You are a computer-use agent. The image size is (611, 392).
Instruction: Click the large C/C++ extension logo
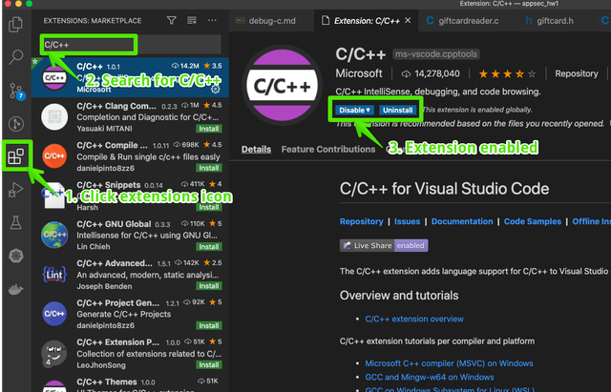pyautogui.click(x=283, y=85)
